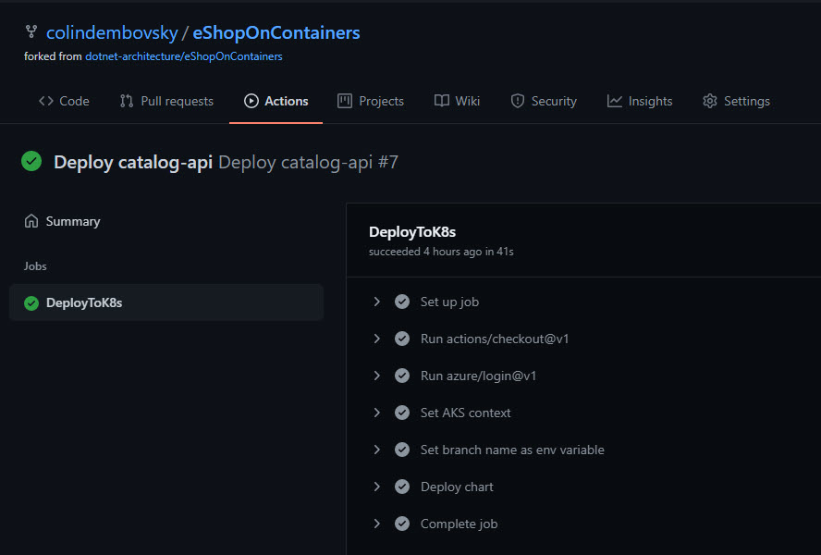Screen dimensions: 821x555
Task: Click check icon of Set up job step
Action: [x=402, y=302]
